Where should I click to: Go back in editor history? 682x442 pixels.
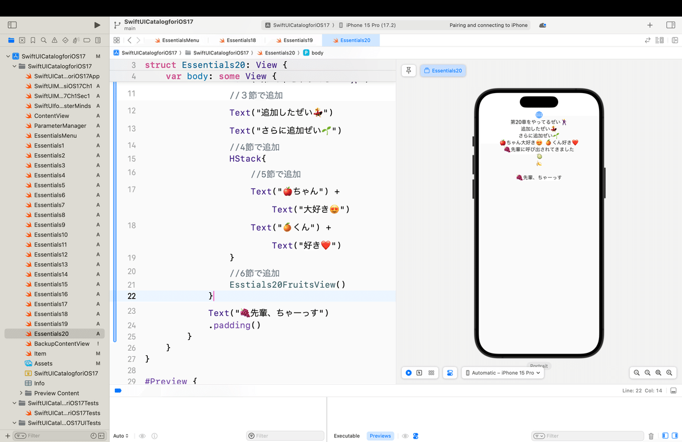(x=130, y=40)
